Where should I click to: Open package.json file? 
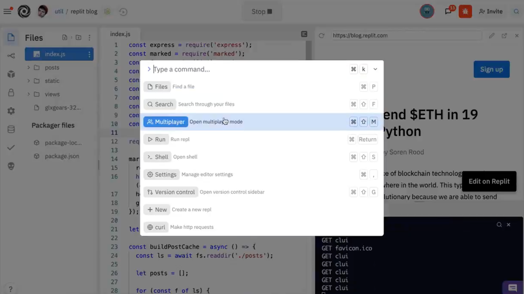(59, 156)
